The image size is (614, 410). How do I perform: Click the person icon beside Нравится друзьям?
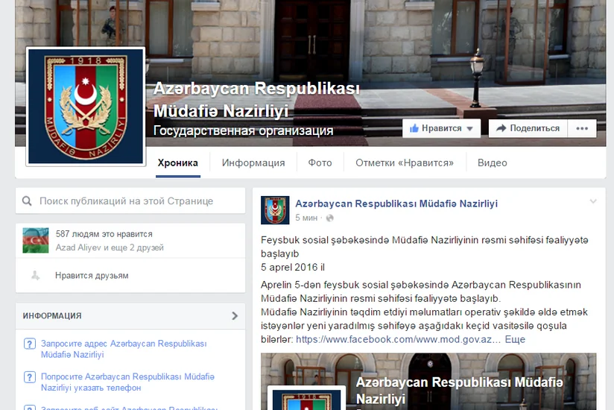[35, 275]
